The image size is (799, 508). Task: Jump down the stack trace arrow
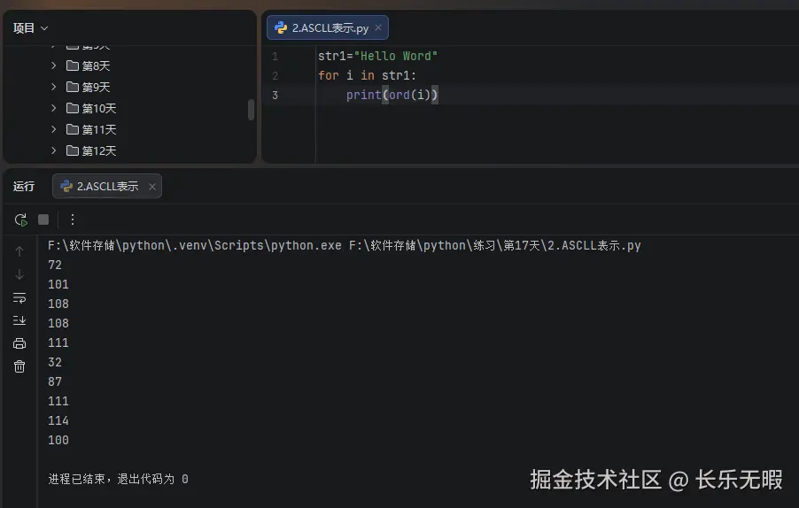click(19, 274)
